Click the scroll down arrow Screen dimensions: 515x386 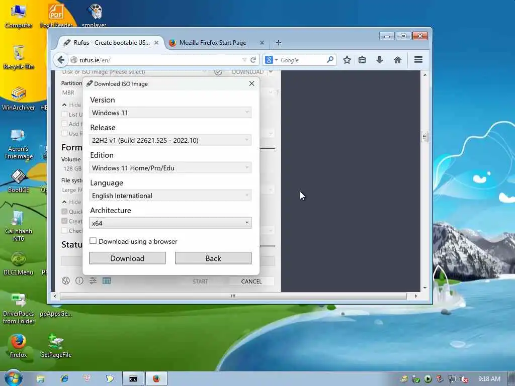pyautogui.click(x=424, y=287)
